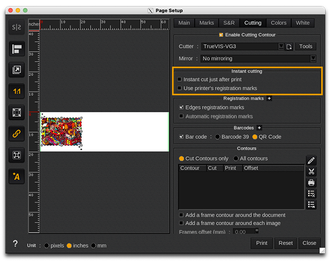Click the *A text icon in sidebar
The image size is (331, 261).
[x=16, y=176]
